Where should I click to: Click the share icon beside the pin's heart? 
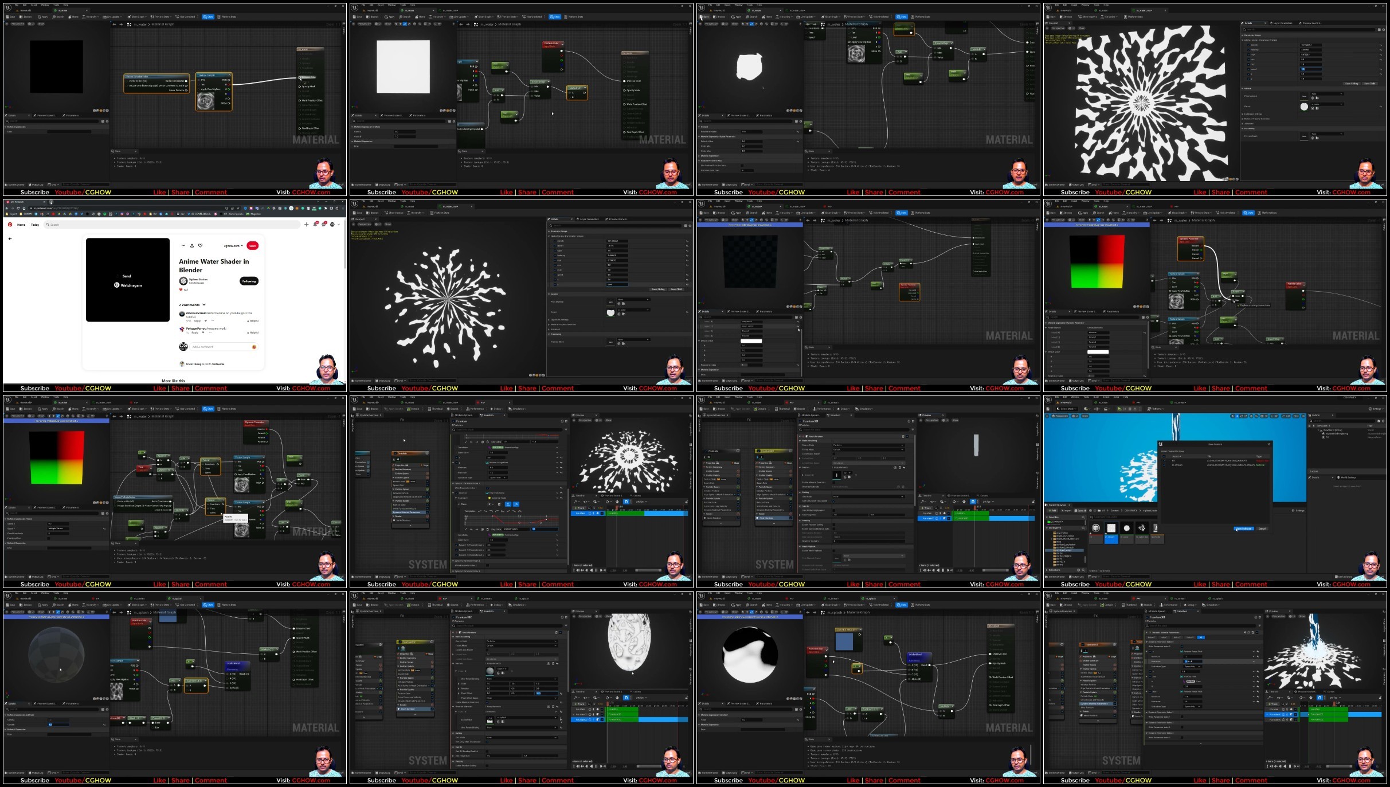point(191,245)
